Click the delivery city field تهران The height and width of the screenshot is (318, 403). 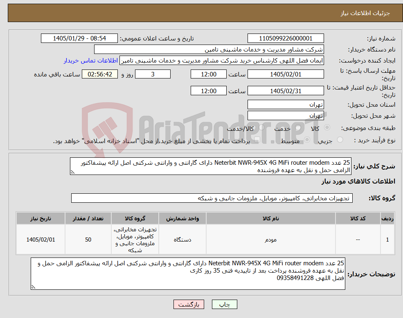point(286,116)
